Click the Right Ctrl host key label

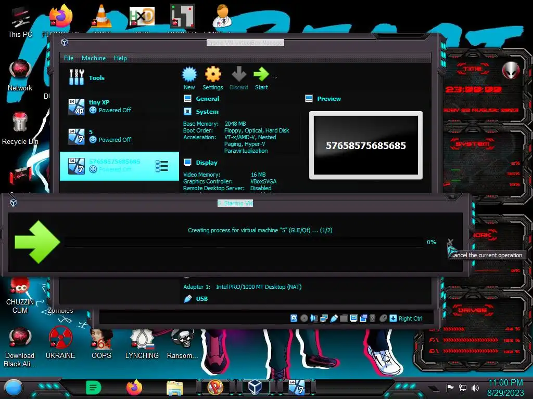pos(411,318)
